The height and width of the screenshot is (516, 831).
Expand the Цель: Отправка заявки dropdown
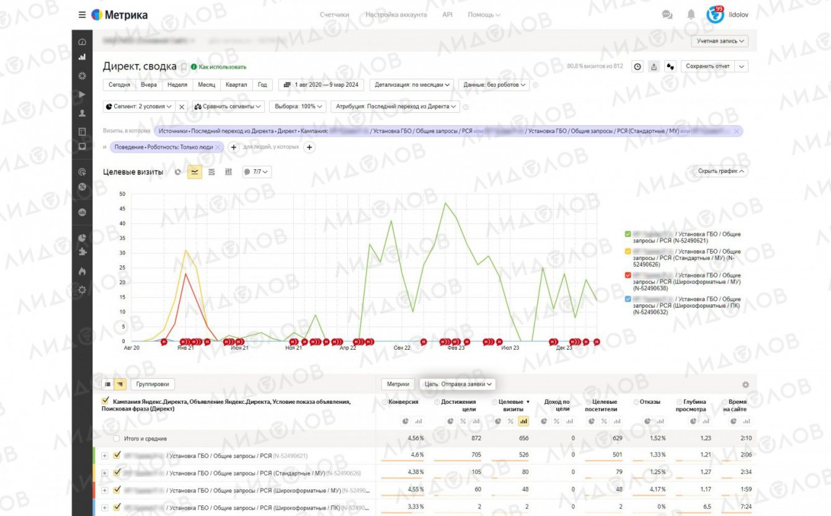pos(458,385)
